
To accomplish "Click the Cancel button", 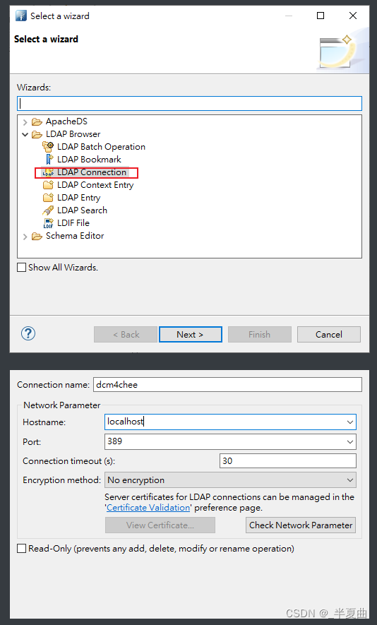I will click(329, 335).
